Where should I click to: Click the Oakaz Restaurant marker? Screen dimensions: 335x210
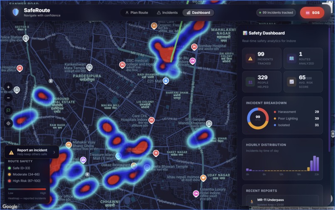(134, 166)
